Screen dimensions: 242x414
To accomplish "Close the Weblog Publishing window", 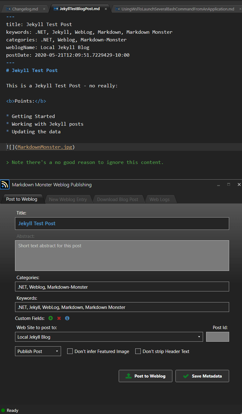I will tap(239, 184).
